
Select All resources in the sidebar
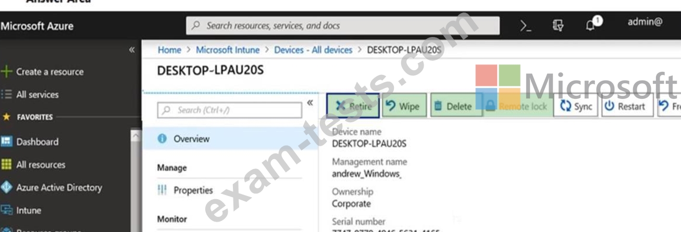pyautogui.click(x=41, y=165)
